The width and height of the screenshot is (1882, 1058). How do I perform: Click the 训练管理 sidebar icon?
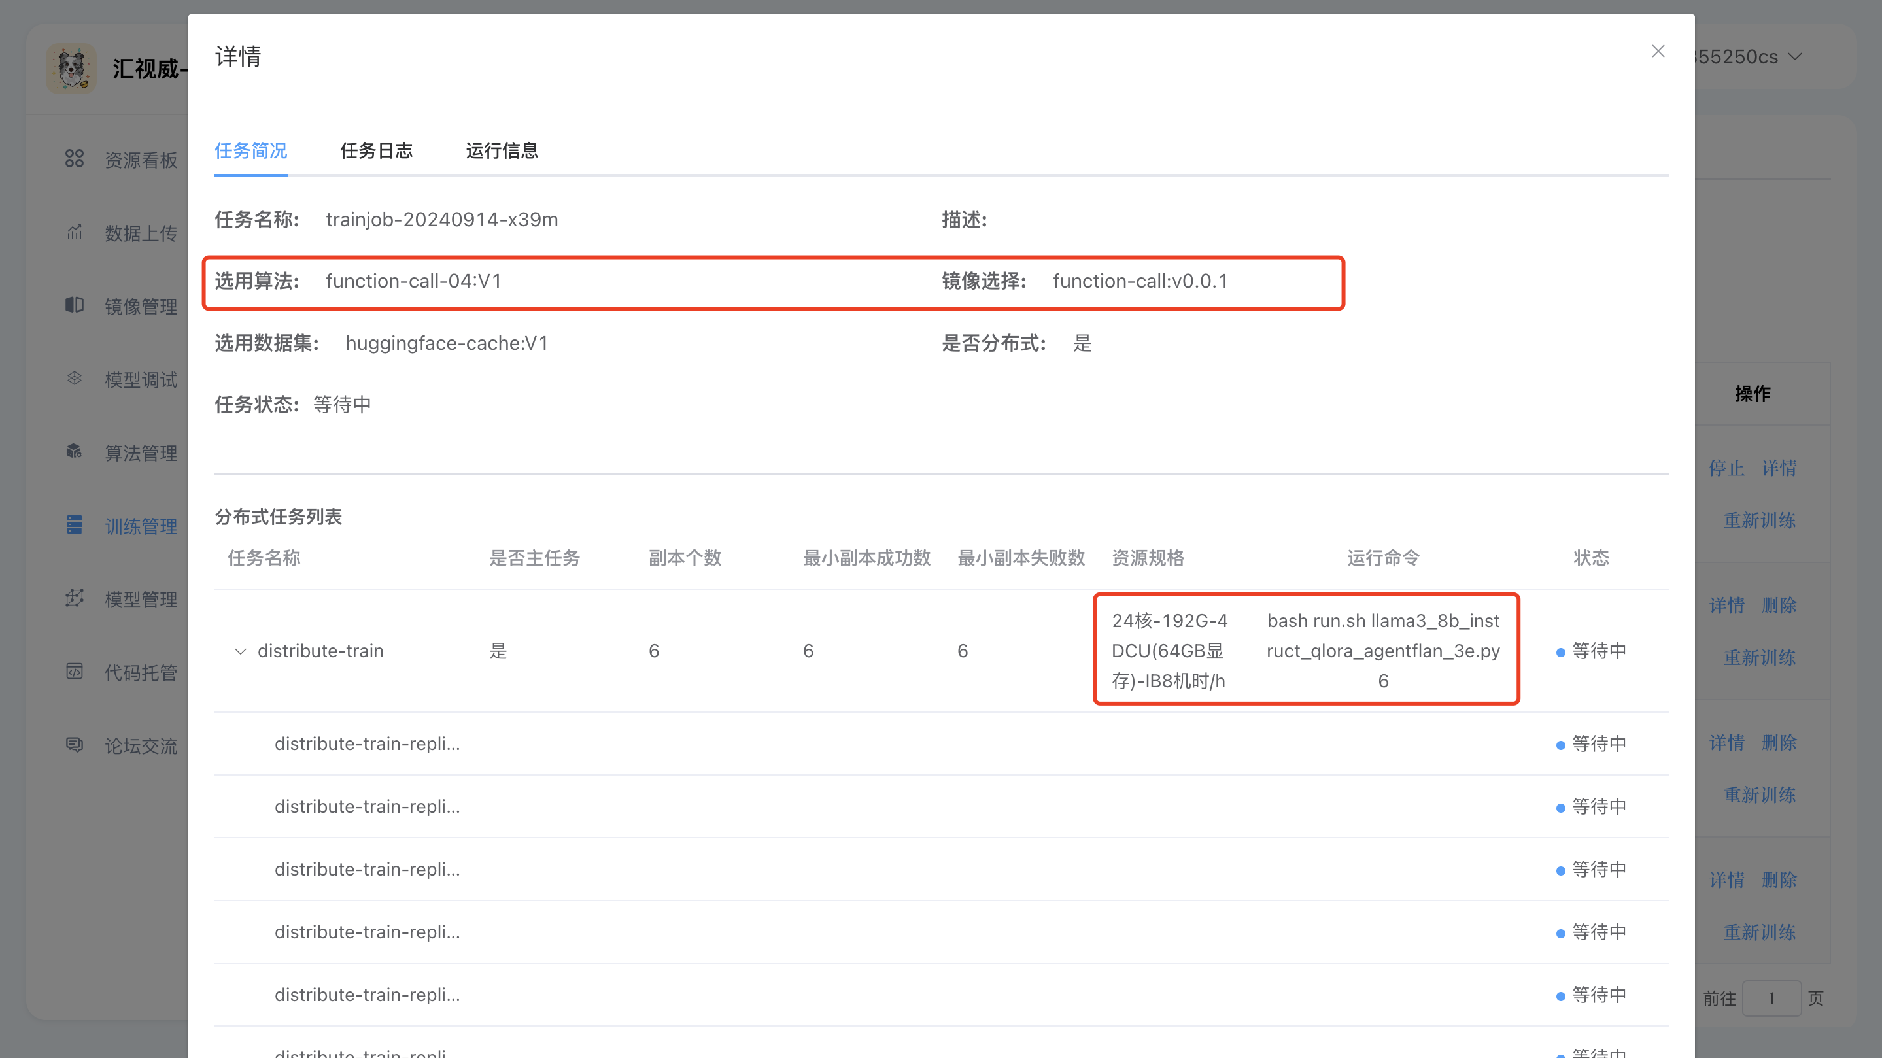(x=75, y=524)
